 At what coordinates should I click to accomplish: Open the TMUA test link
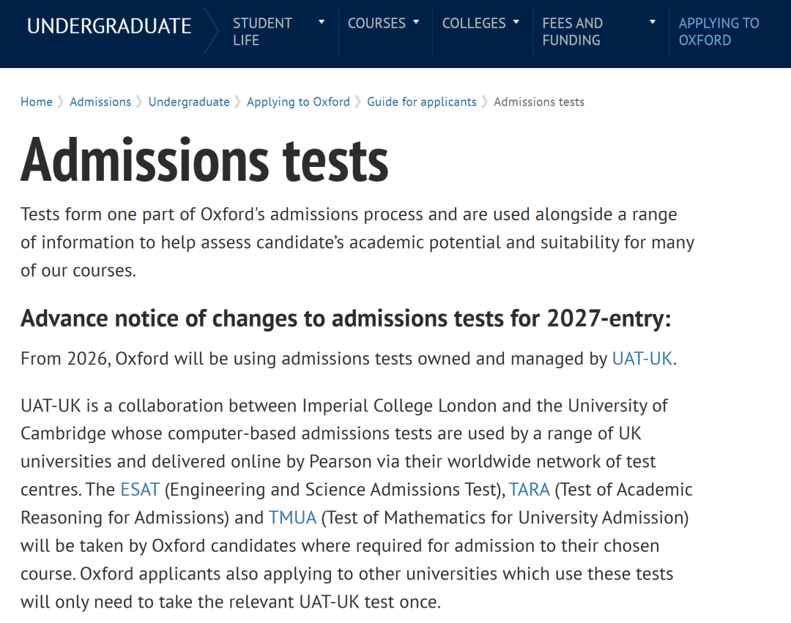292,518
